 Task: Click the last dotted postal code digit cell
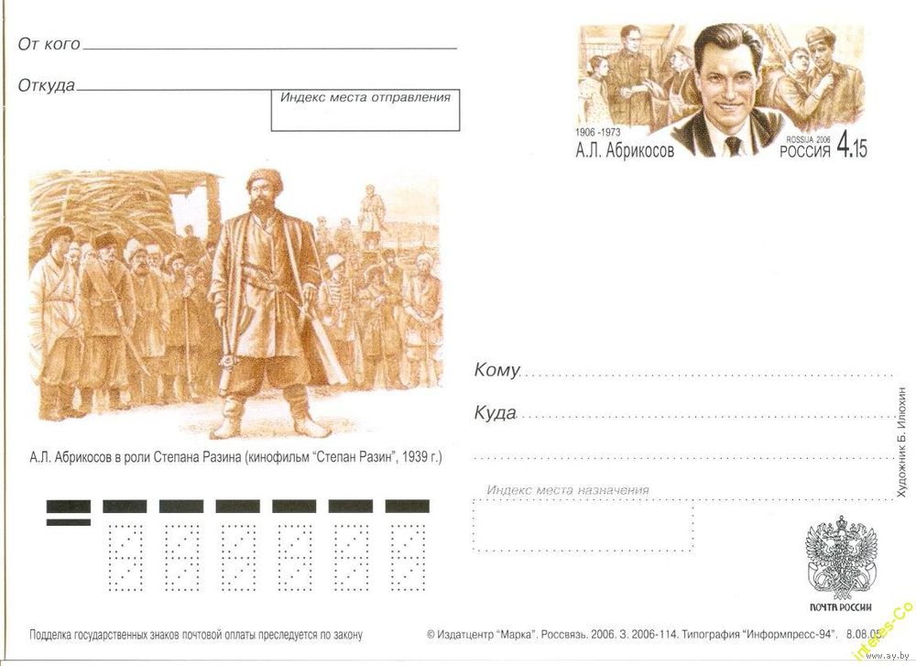coord(408,557)
